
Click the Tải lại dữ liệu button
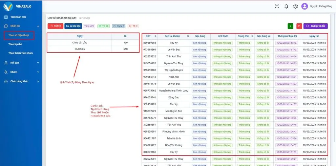click(73, 26)
